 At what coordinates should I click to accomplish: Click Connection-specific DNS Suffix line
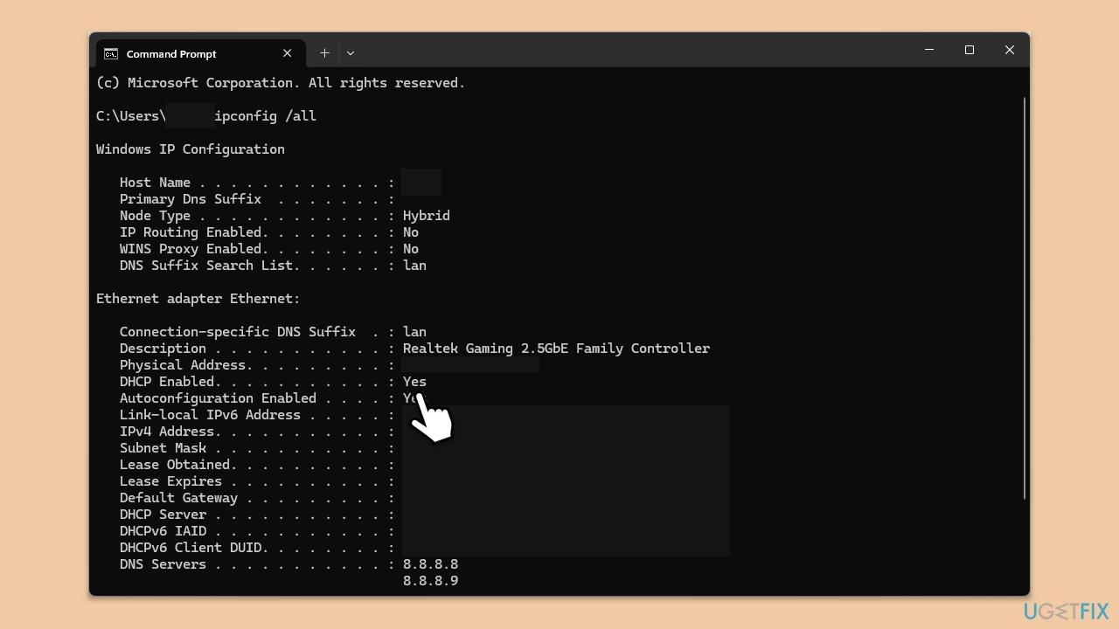273,332
